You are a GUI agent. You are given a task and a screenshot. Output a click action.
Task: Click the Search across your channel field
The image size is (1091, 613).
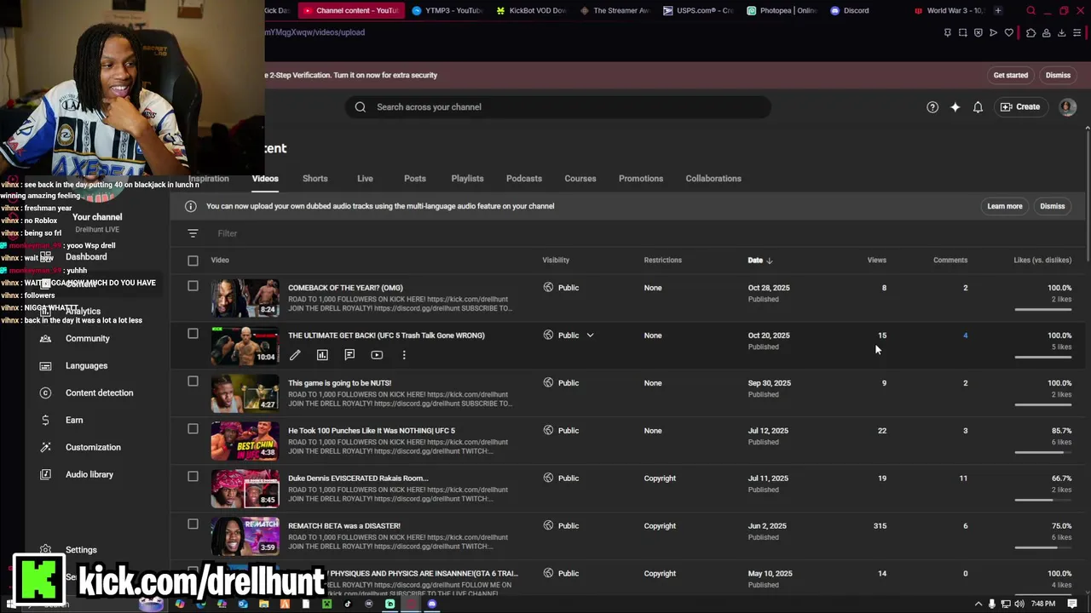[x=558, y=107]
